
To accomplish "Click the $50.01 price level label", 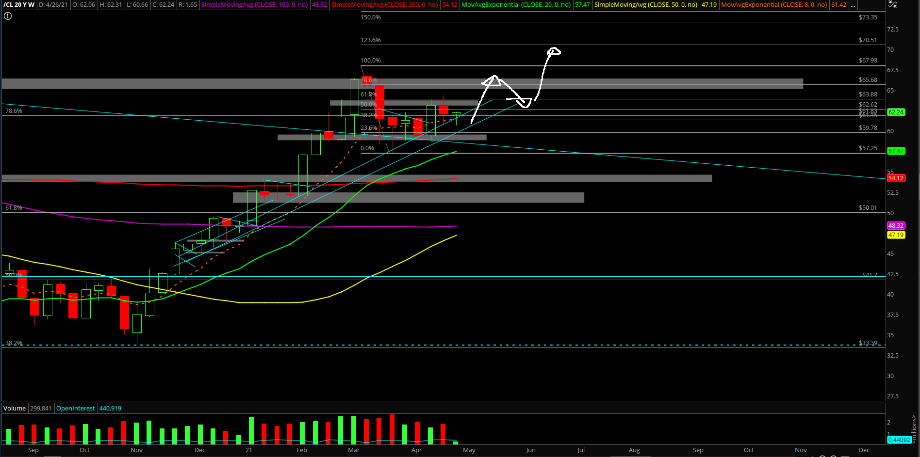I will coord(868,207).
